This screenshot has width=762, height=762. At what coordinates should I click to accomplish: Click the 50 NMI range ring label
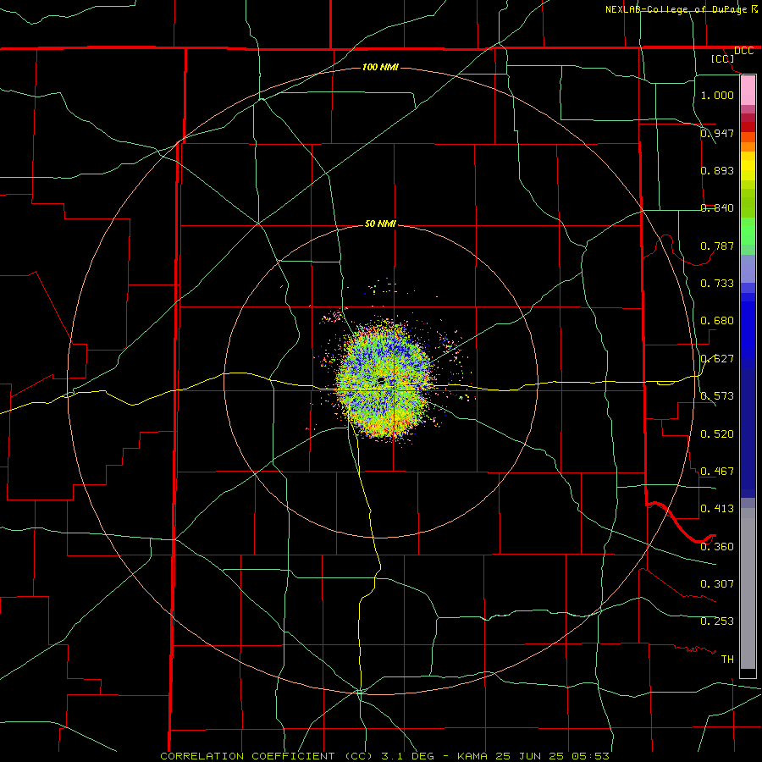pos(380,224)
